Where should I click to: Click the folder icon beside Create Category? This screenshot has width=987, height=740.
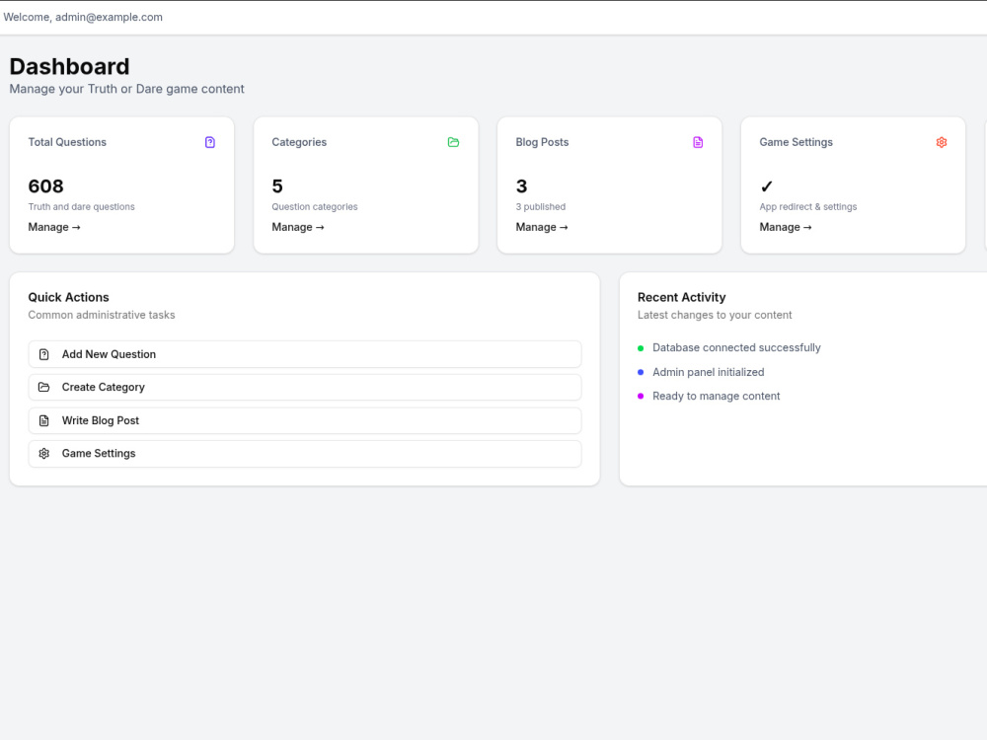tap(44, 387)
